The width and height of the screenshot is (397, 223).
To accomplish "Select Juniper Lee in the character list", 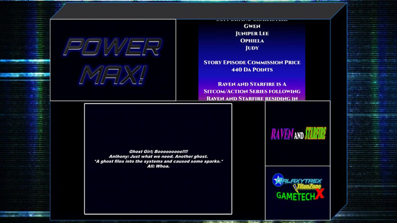I will pos(252,33).
